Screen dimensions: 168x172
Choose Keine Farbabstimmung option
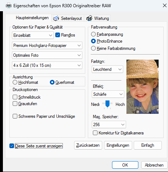coord(93,48)
